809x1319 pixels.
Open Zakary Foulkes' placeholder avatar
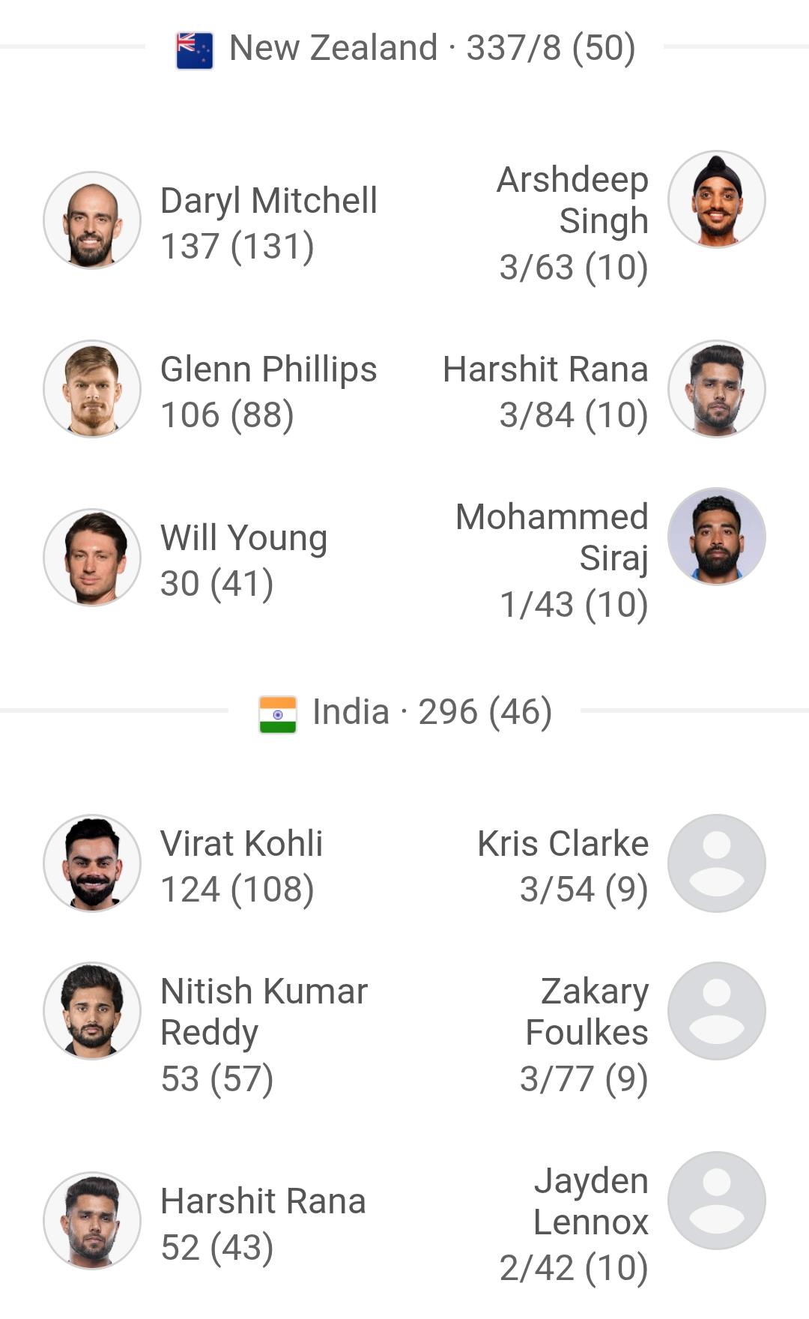(716, 1011)
